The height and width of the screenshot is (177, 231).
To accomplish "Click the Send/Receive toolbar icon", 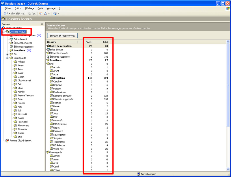I will point(55,14).
